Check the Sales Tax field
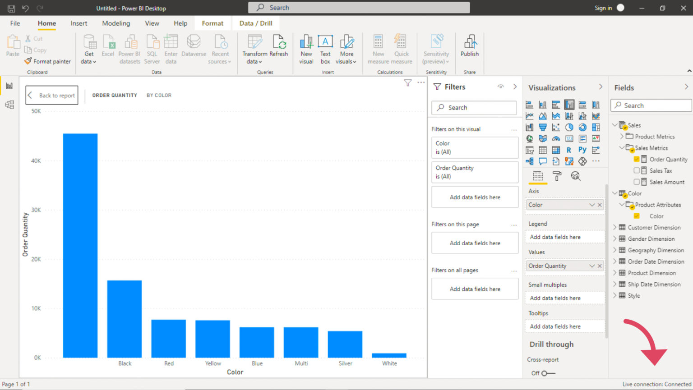The width and height of the screenshot is (693, 390). (x=637, y=170)
